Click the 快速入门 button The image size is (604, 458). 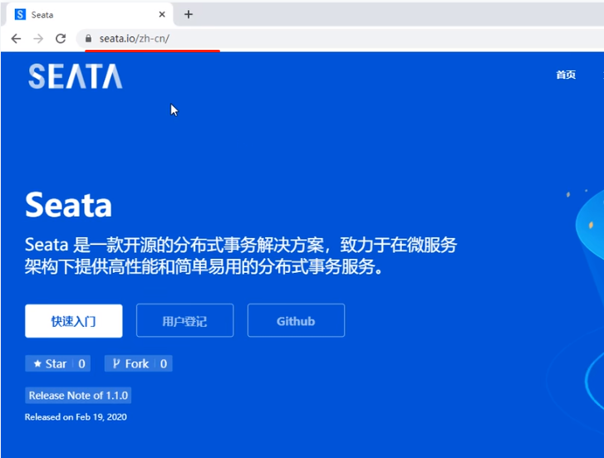click(74, 321)
